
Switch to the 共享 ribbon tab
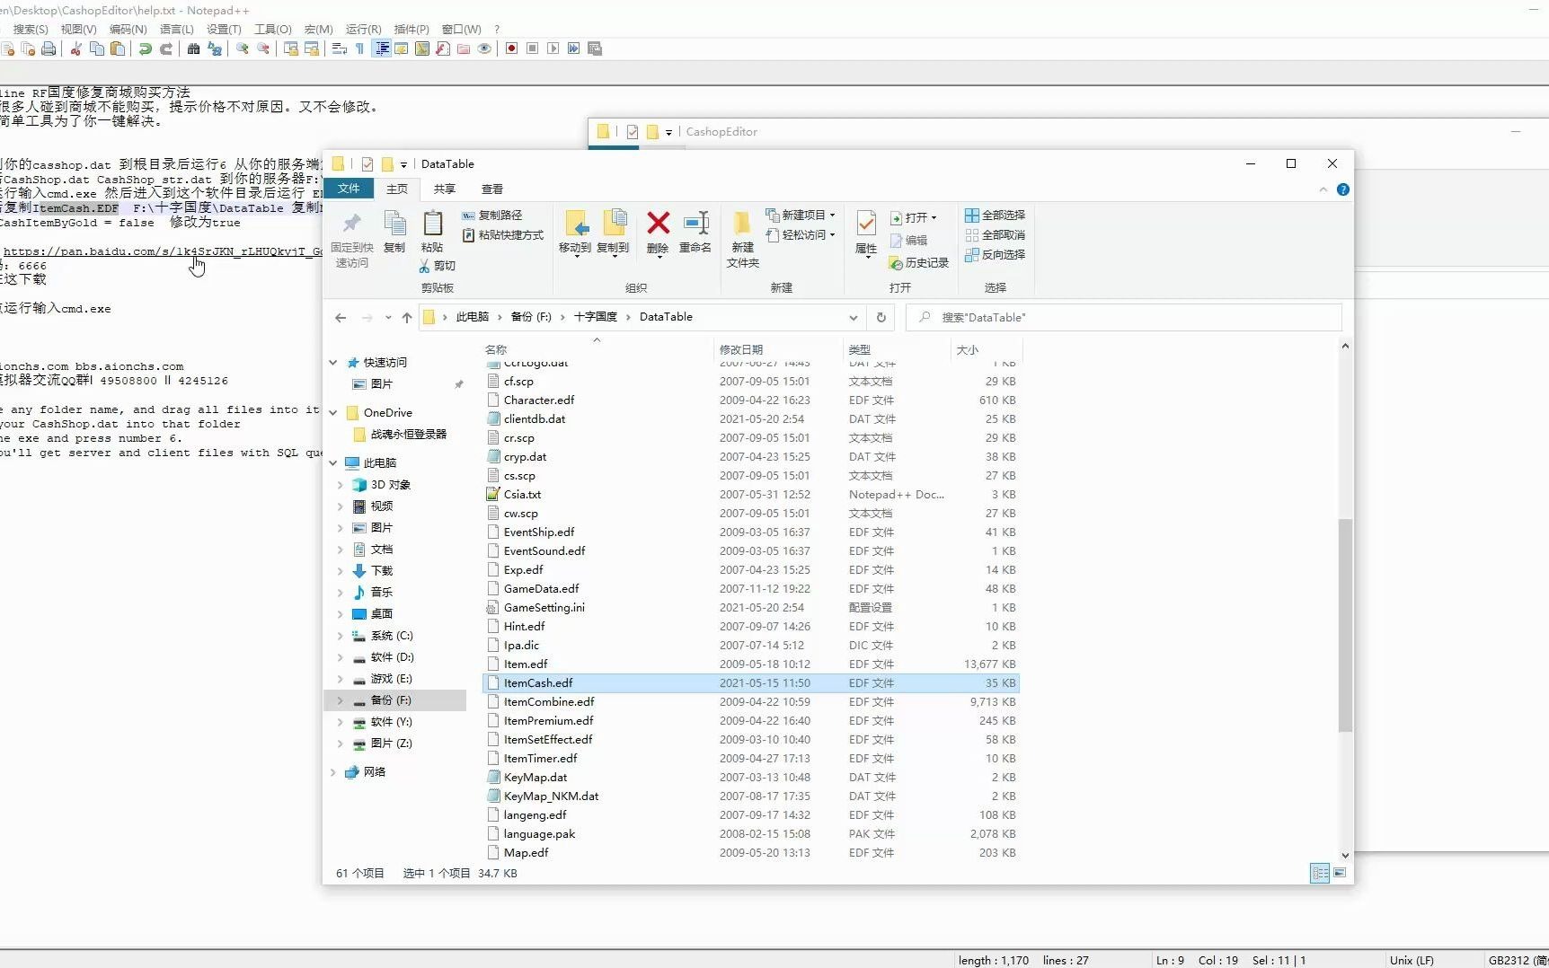(x=444, y=189)
